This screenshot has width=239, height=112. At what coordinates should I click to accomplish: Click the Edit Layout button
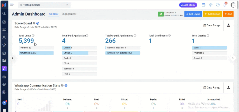193,14
